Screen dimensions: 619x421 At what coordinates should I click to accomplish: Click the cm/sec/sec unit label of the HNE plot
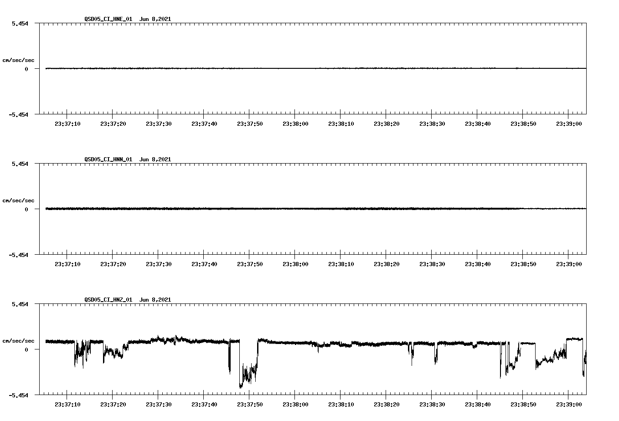click(18, 60)
